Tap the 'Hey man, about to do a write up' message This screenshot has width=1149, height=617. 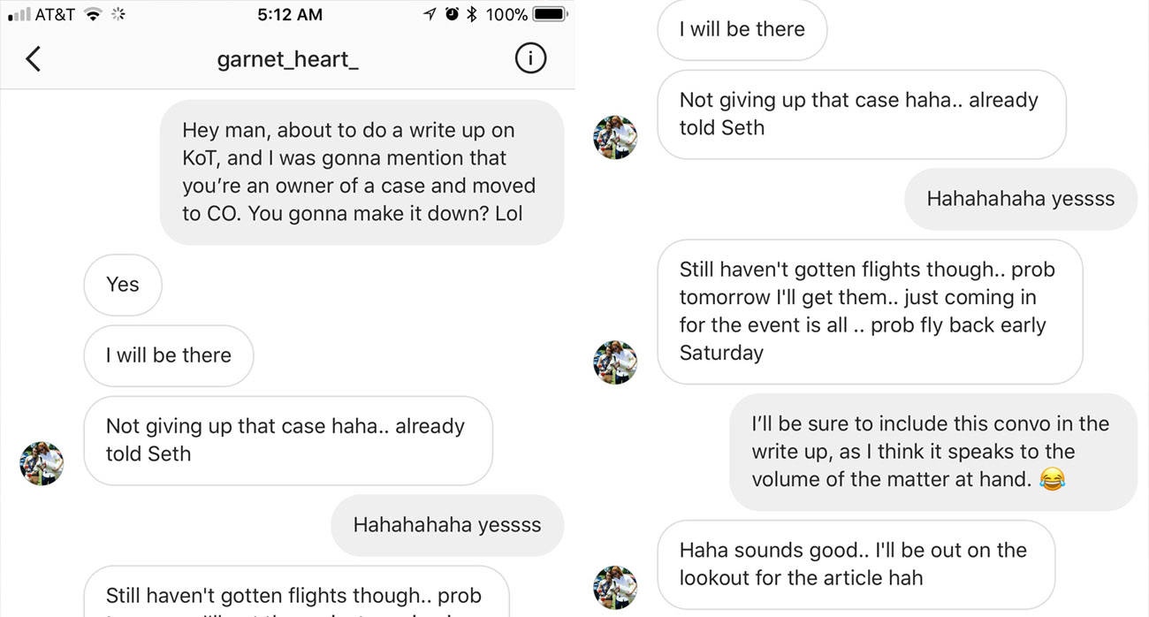361,171
